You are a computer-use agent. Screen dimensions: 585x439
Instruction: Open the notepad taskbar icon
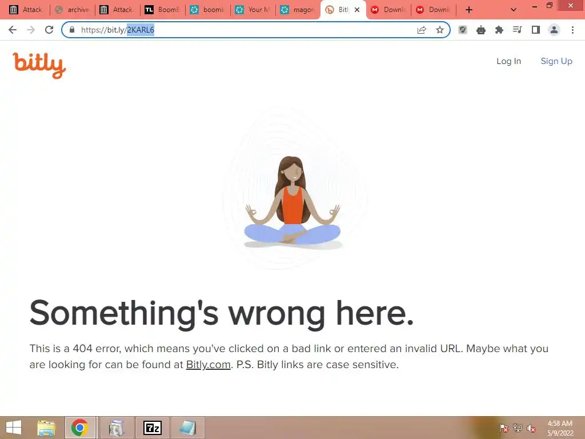click(x=187, y=428)
